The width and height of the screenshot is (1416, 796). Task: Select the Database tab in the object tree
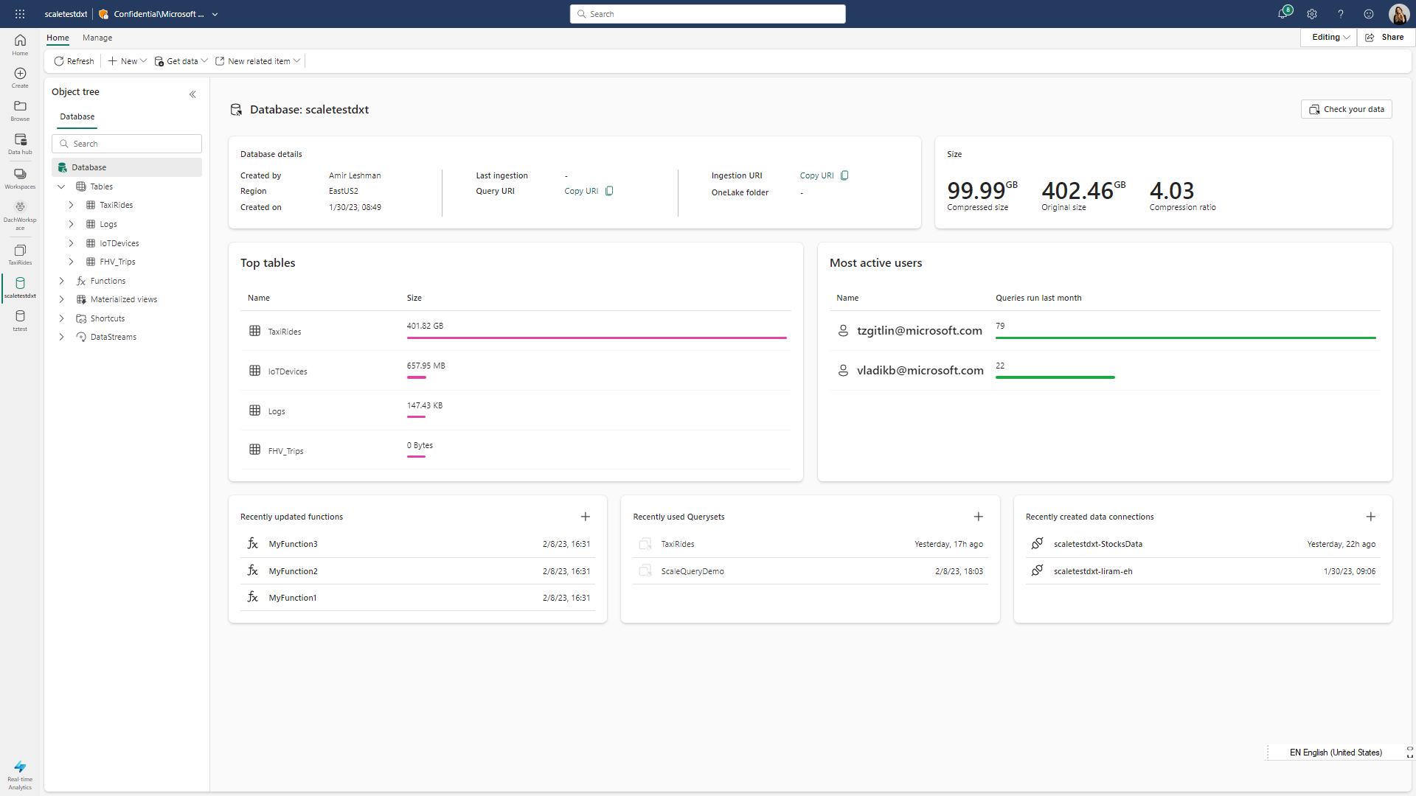tap(77, 116)
